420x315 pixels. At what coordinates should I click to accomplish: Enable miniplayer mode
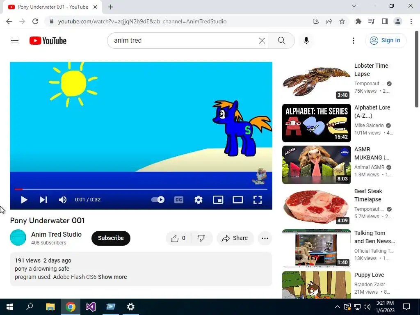click(x=218, y=200)
